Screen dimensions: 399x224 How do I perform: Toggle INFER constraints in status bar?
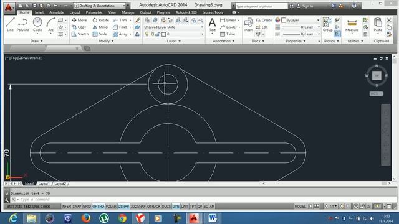[x=66, y=207]
